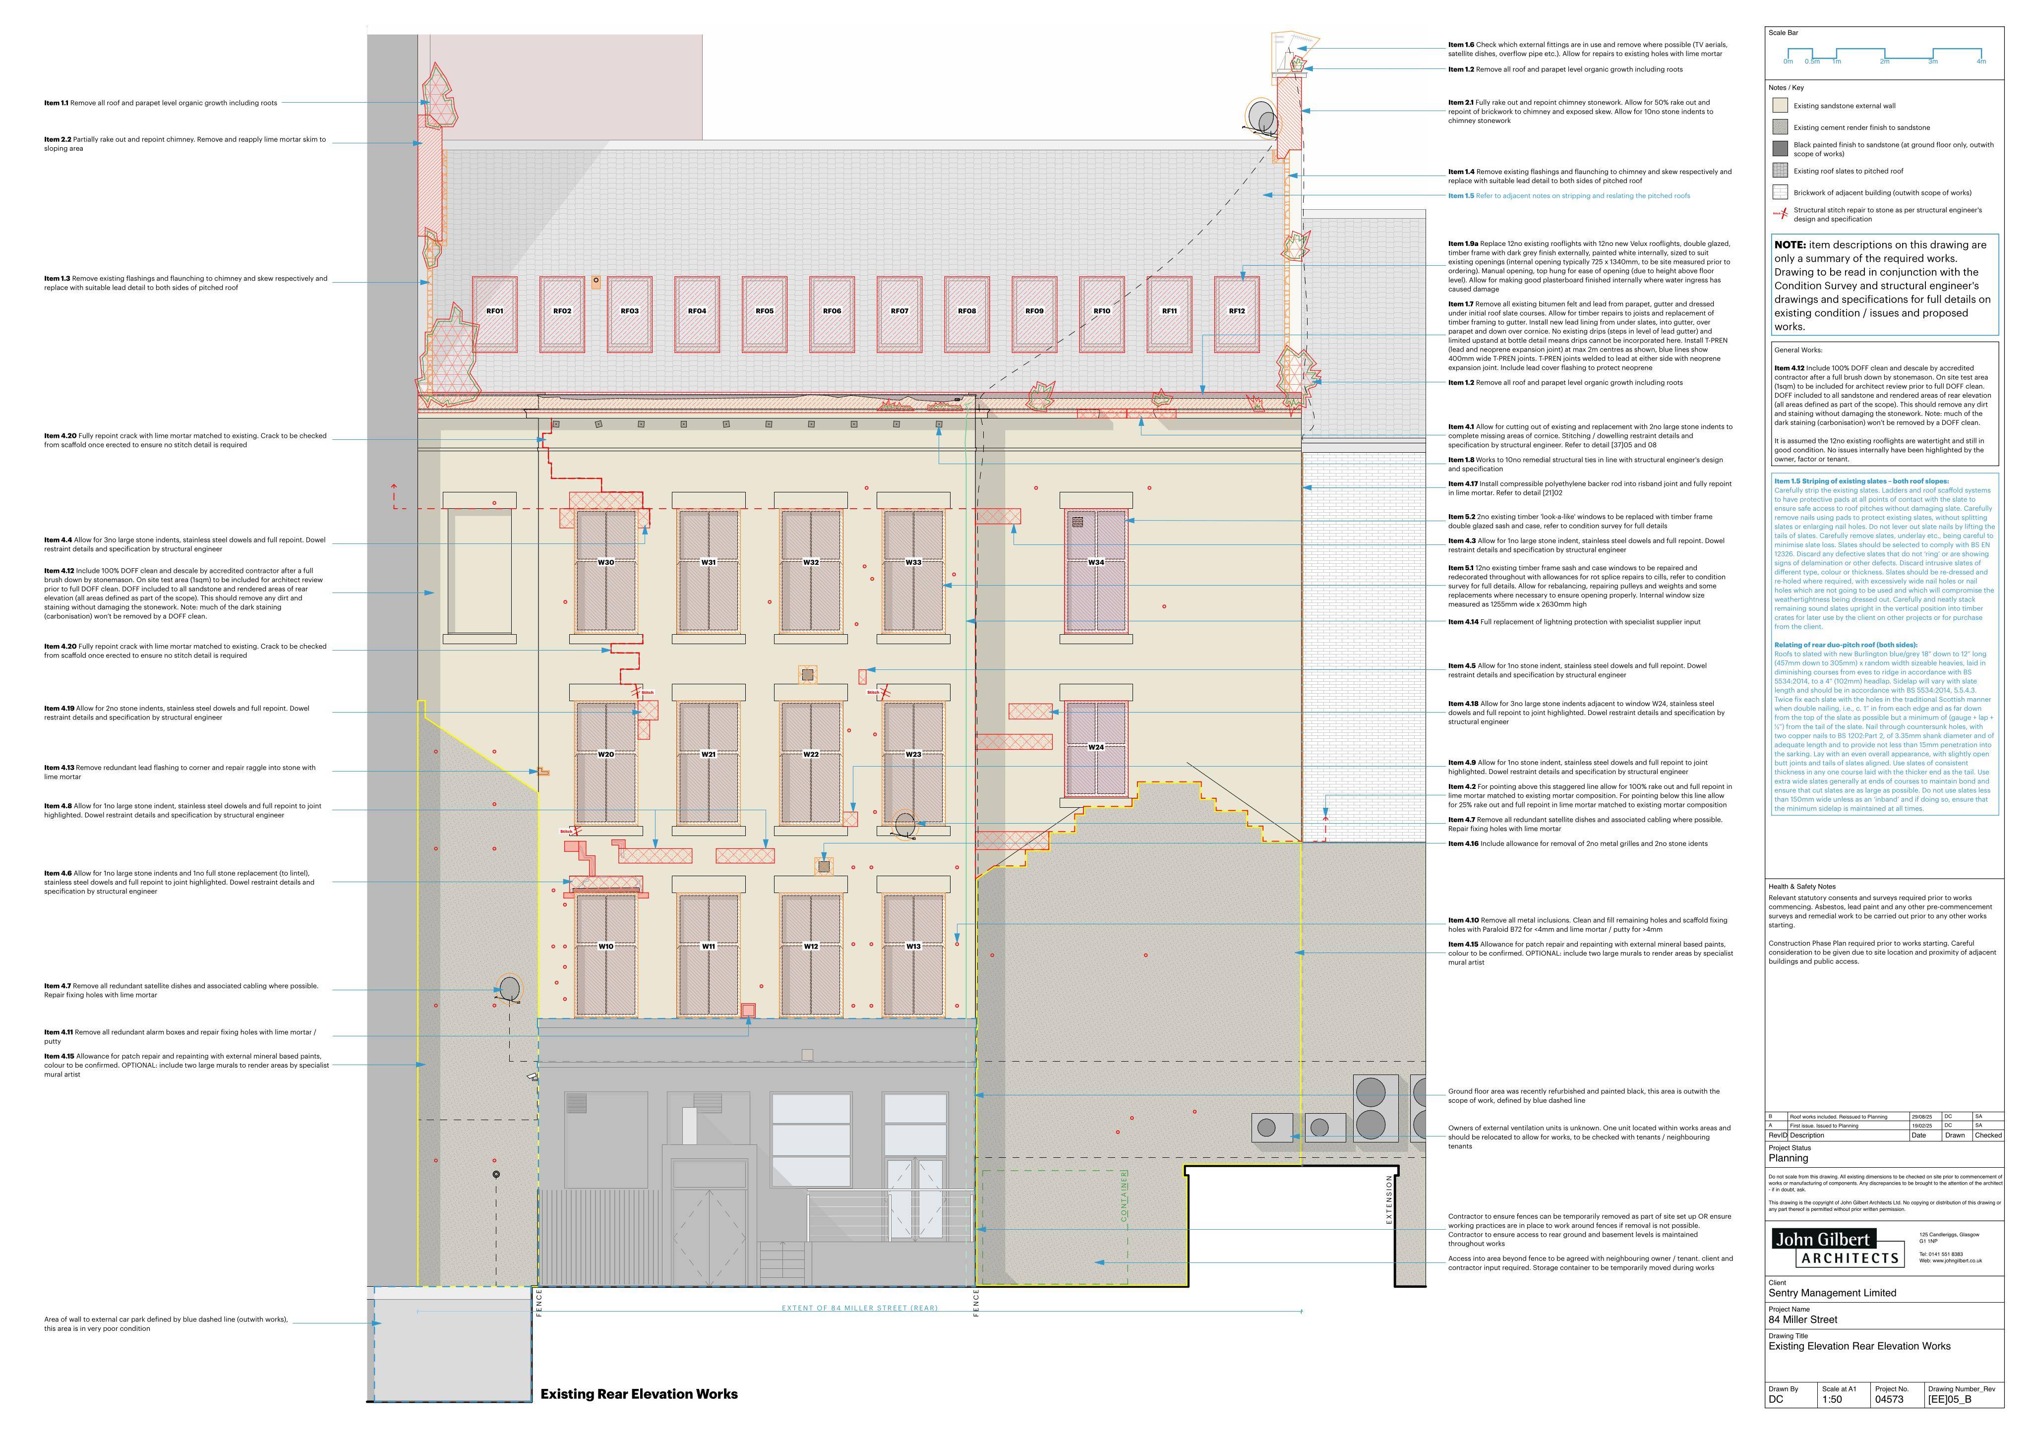Click the green CONTAINER label
Viewport: 2031px width, 1435px height.
coord(1124,1197)
